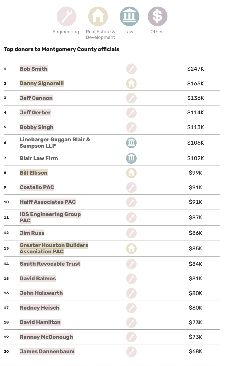Click the Real Estate & Development house icon
Image resolution: width=229 pixels, height=366 pixels.
click(x=98, y=17)
